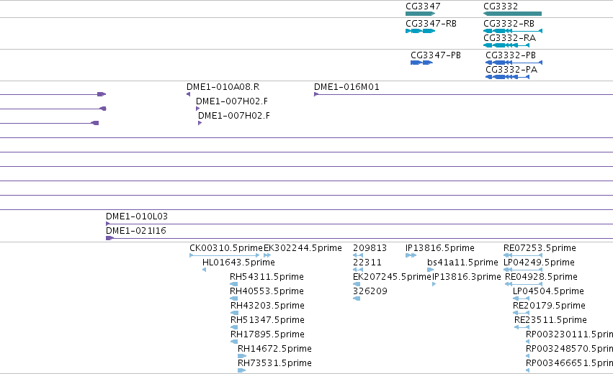Image resolution: width=613 pixels, height=374 pixels.
Task: Click the RH43203.5prime label
Action: coord(267,305)
